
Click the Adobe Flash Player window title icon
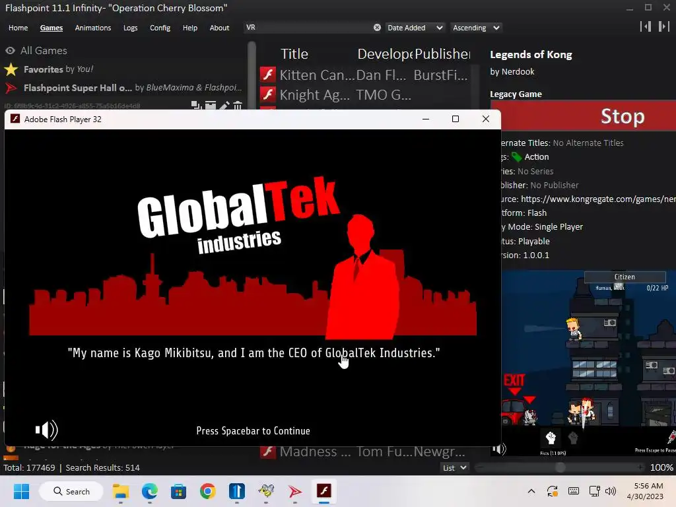15,119
